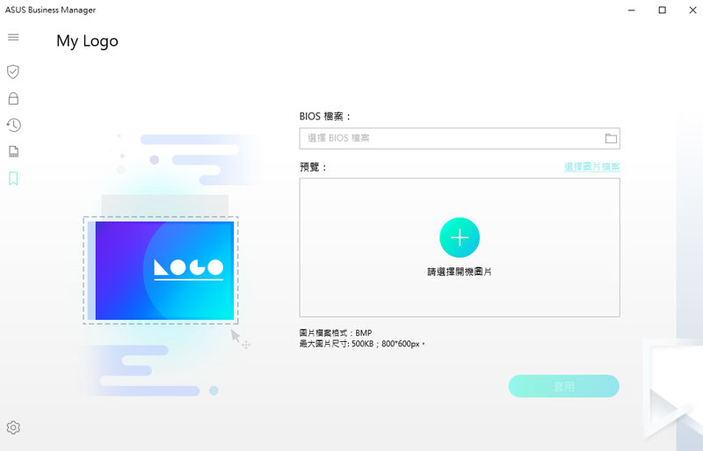Image resolution: width=703 pixels, height=451 pixels.
Task: Browse for BIOS file with folder icon
Action: [x=611, y=138]
